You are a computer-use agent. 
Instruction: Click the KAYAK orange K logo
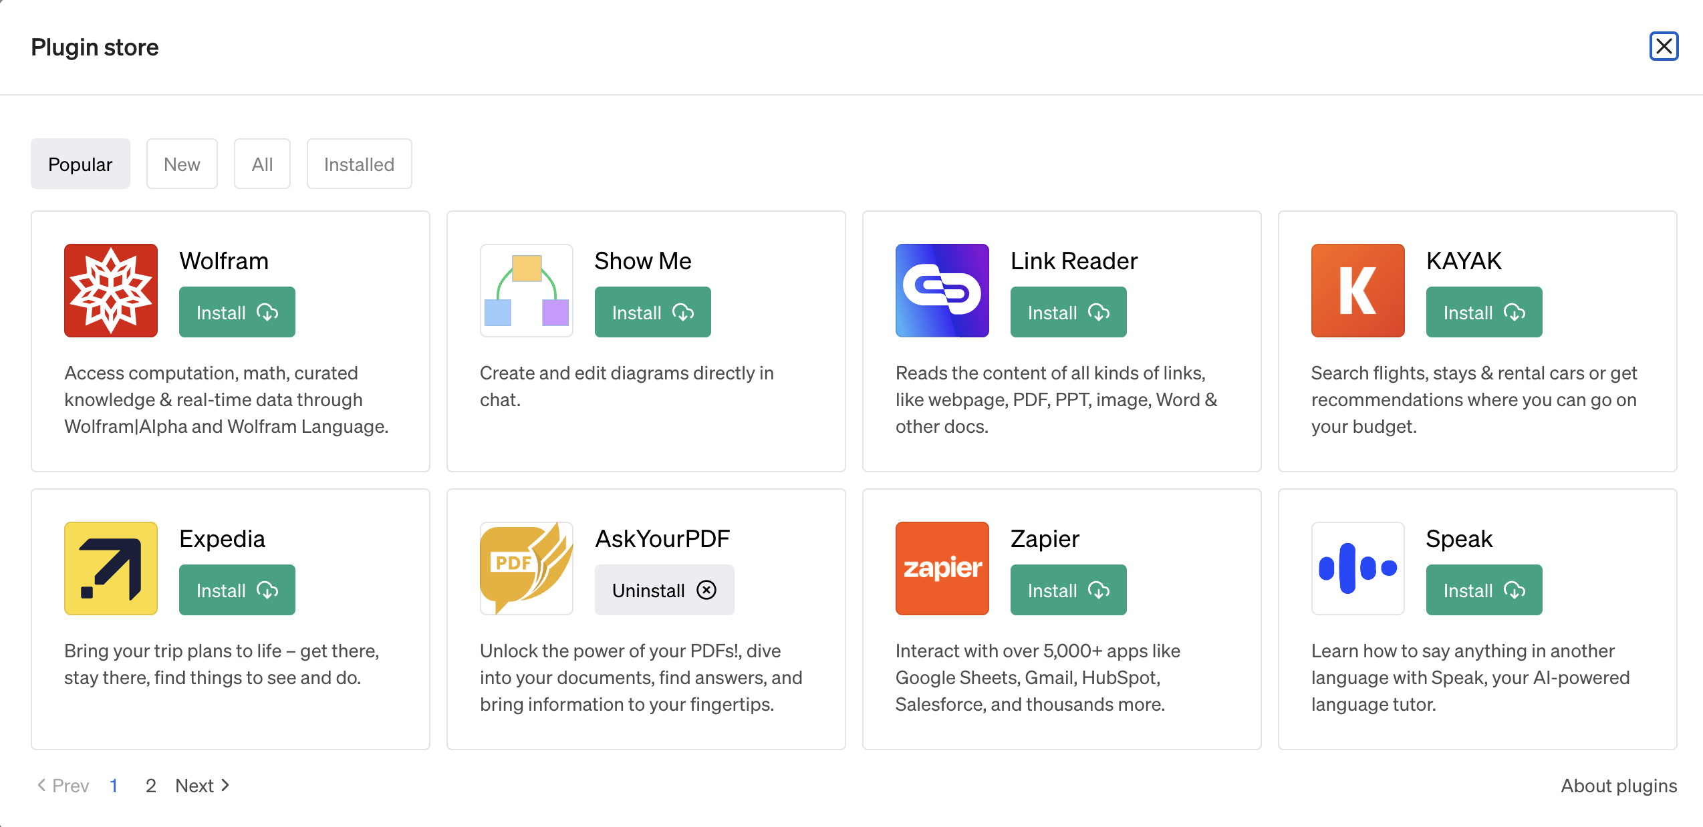pyautogui.click(x=1358, y=291)
